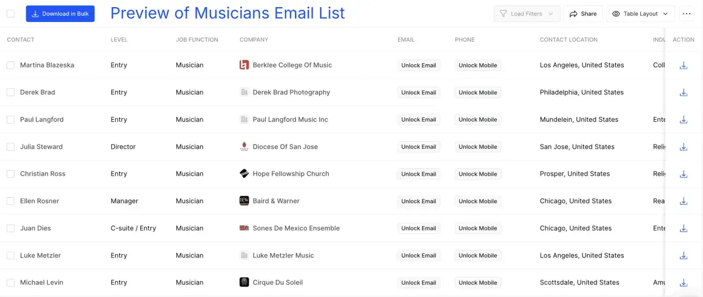Open contact name Ellen Rosner

point(40,201)
